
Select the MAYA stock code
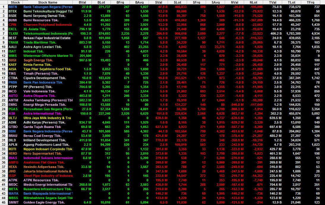point(13,194)
